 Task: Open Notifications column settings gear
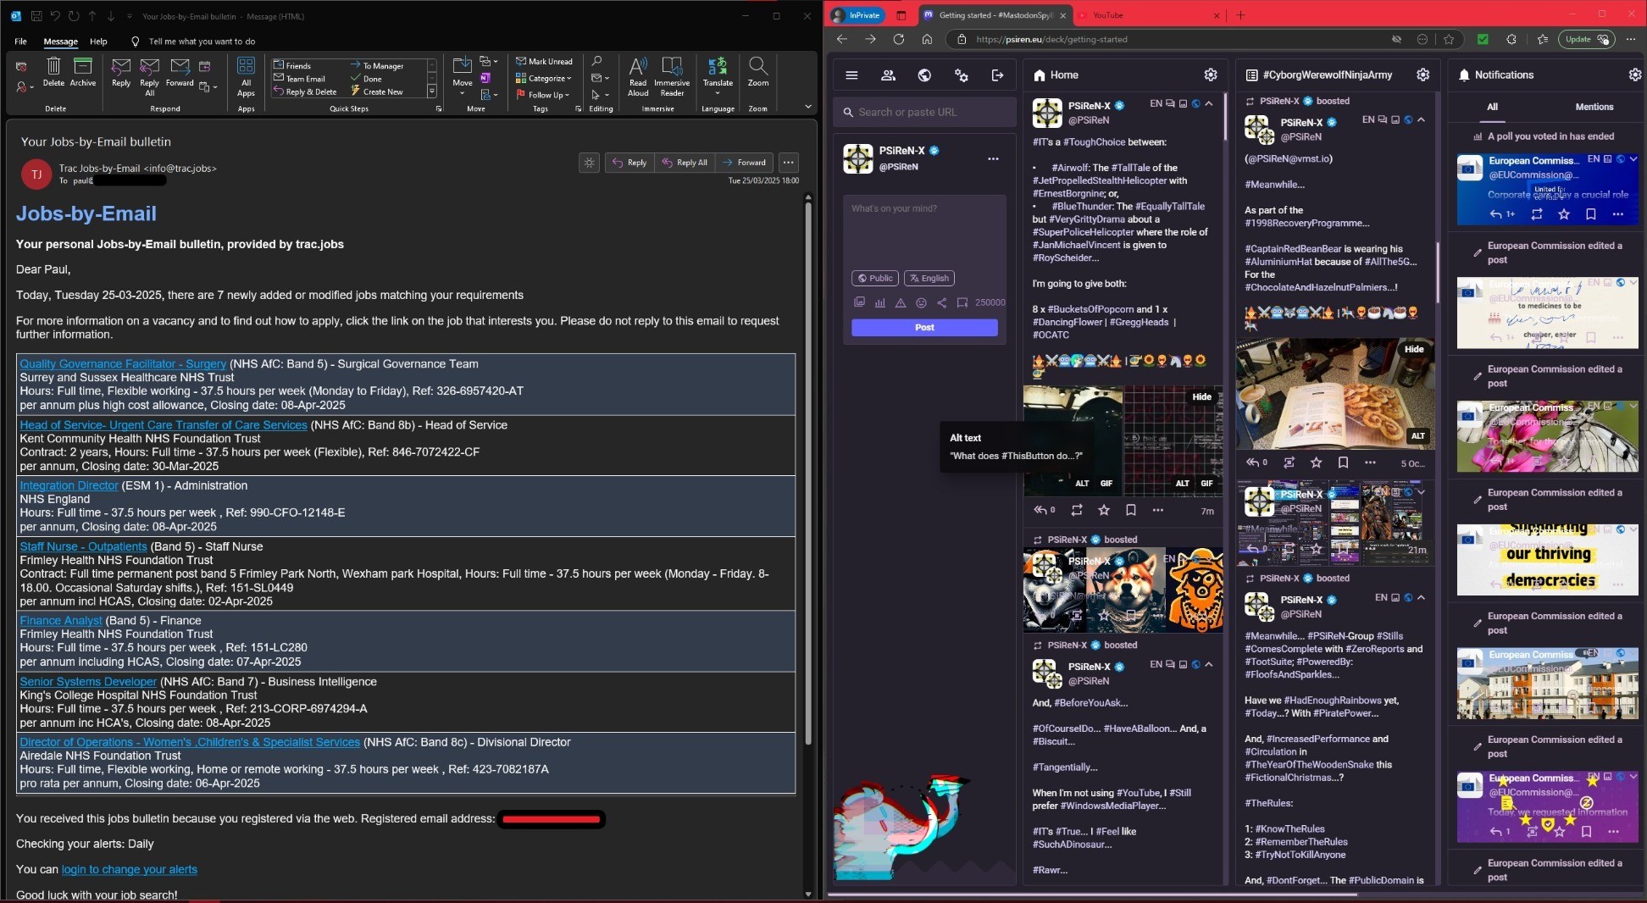pyautogui.click(x=1634, y=75)
